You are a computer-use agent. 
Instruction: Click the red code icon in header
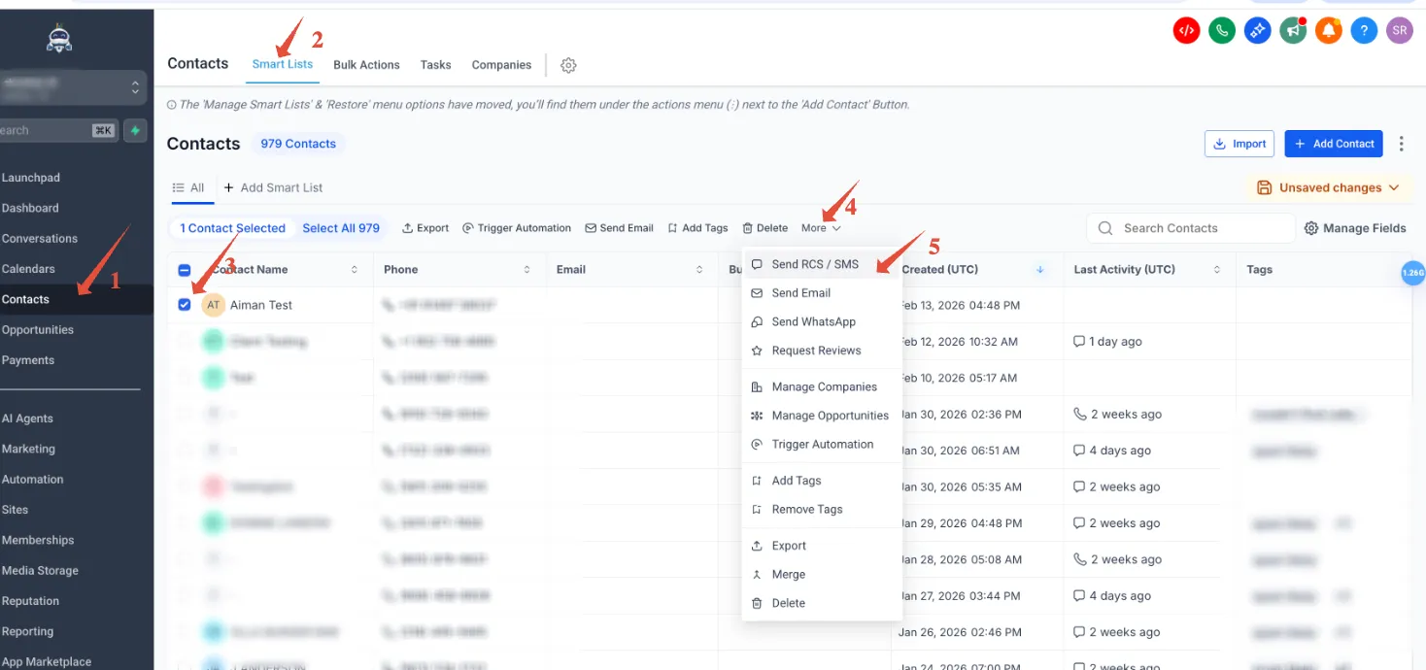[x=1186, y=31]
